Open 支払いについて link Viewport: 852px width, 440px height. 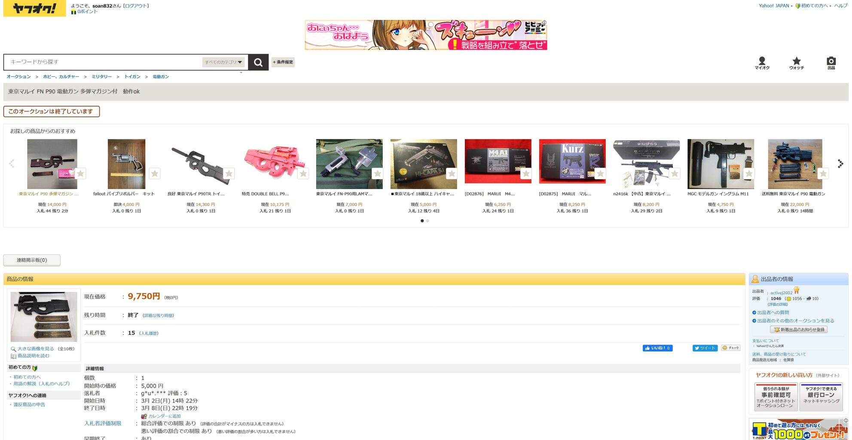(766, 341)
